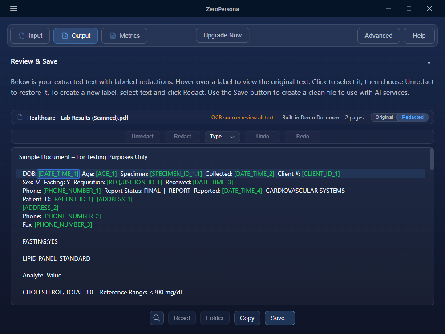Viewport: 445px width, 334px height.
Task: Select the [PHONE_NUMBER_3] fax label
Action: click(x=63, y=224)
